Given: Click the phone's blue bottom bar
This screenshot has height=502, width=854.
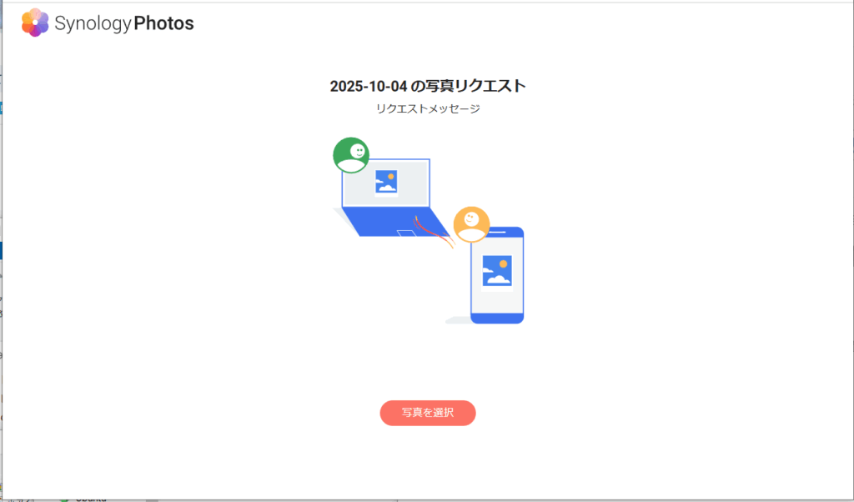Looking at the screenshot, I should click(x=497, y=319).
